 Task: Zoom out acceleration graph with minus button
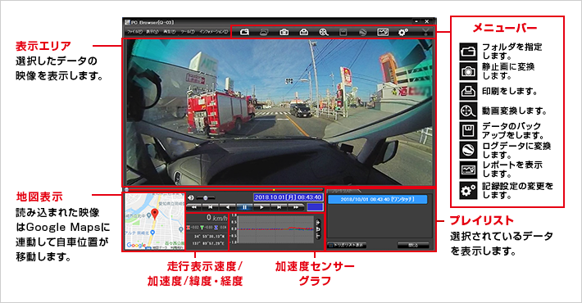[318, 236]
